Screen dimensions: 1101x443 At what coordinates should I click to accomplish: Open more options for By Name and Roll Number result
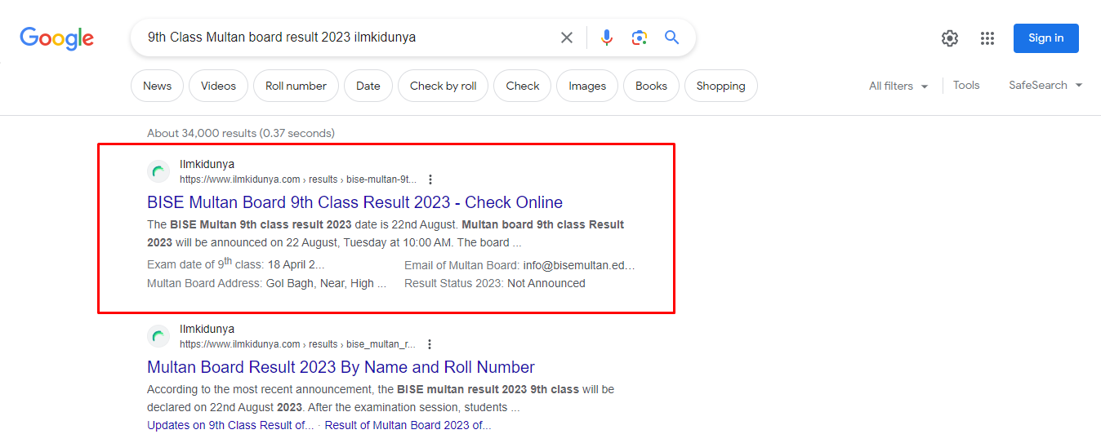(x=430, y=344)
